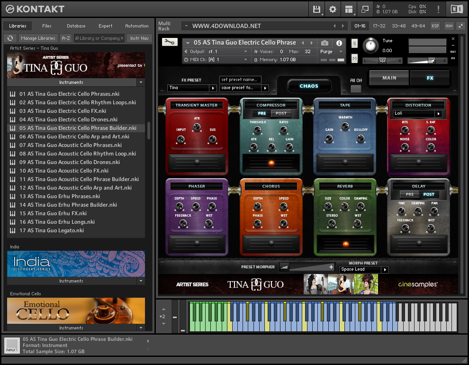469x365 pixels.
Task: Toggle aux sends panel
Action: [x=449, y=26]
